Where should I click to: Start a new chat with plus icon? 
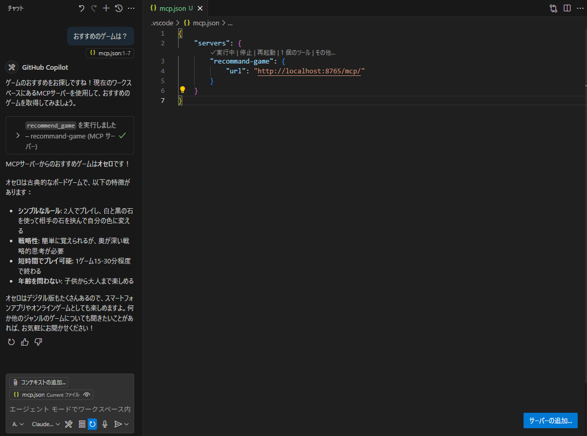pos(106,8)
